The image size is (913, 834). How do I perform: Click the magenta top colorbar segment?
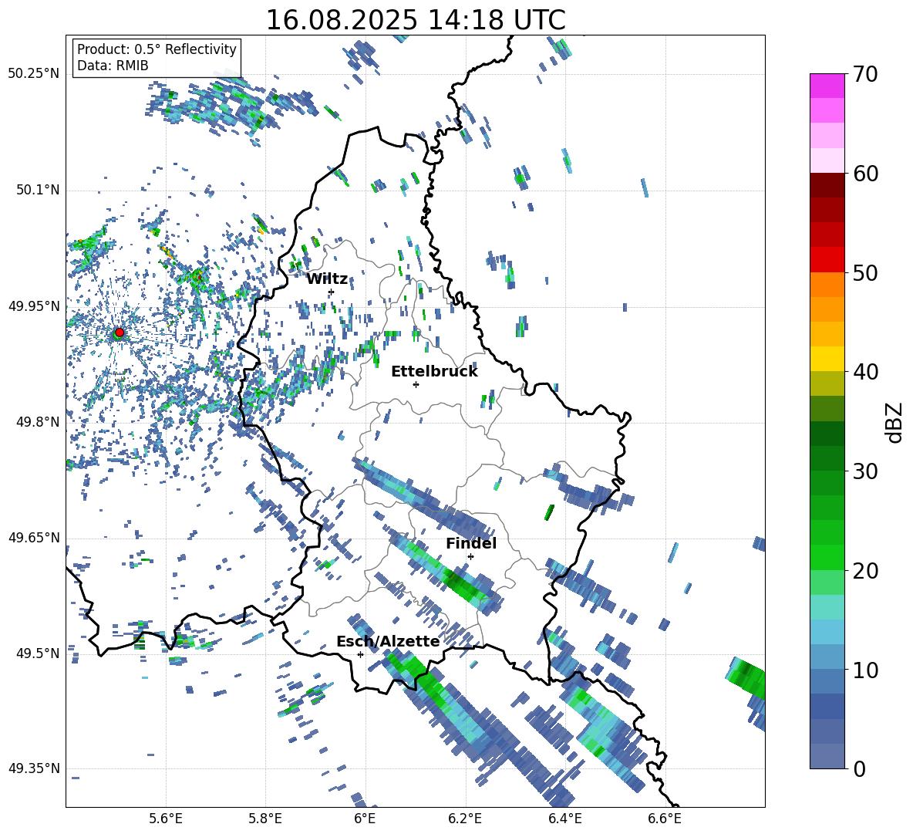827,86
